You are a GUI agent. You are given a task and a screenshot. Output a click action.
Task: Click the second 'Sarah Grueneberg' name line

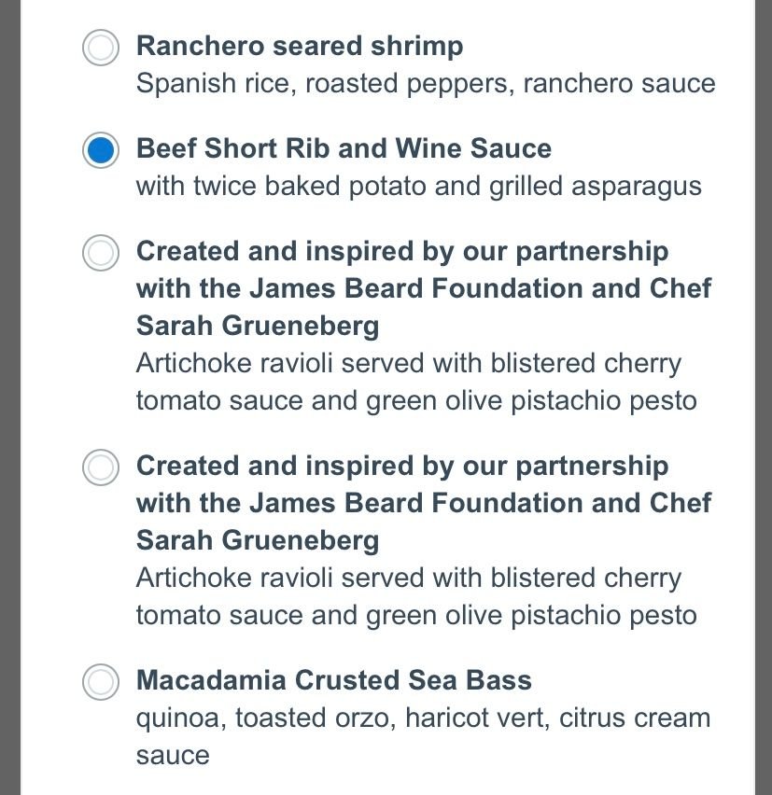258,540
